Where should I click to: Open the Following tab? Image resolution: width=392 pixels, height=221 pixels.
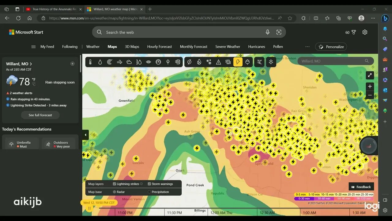[70, 47]
